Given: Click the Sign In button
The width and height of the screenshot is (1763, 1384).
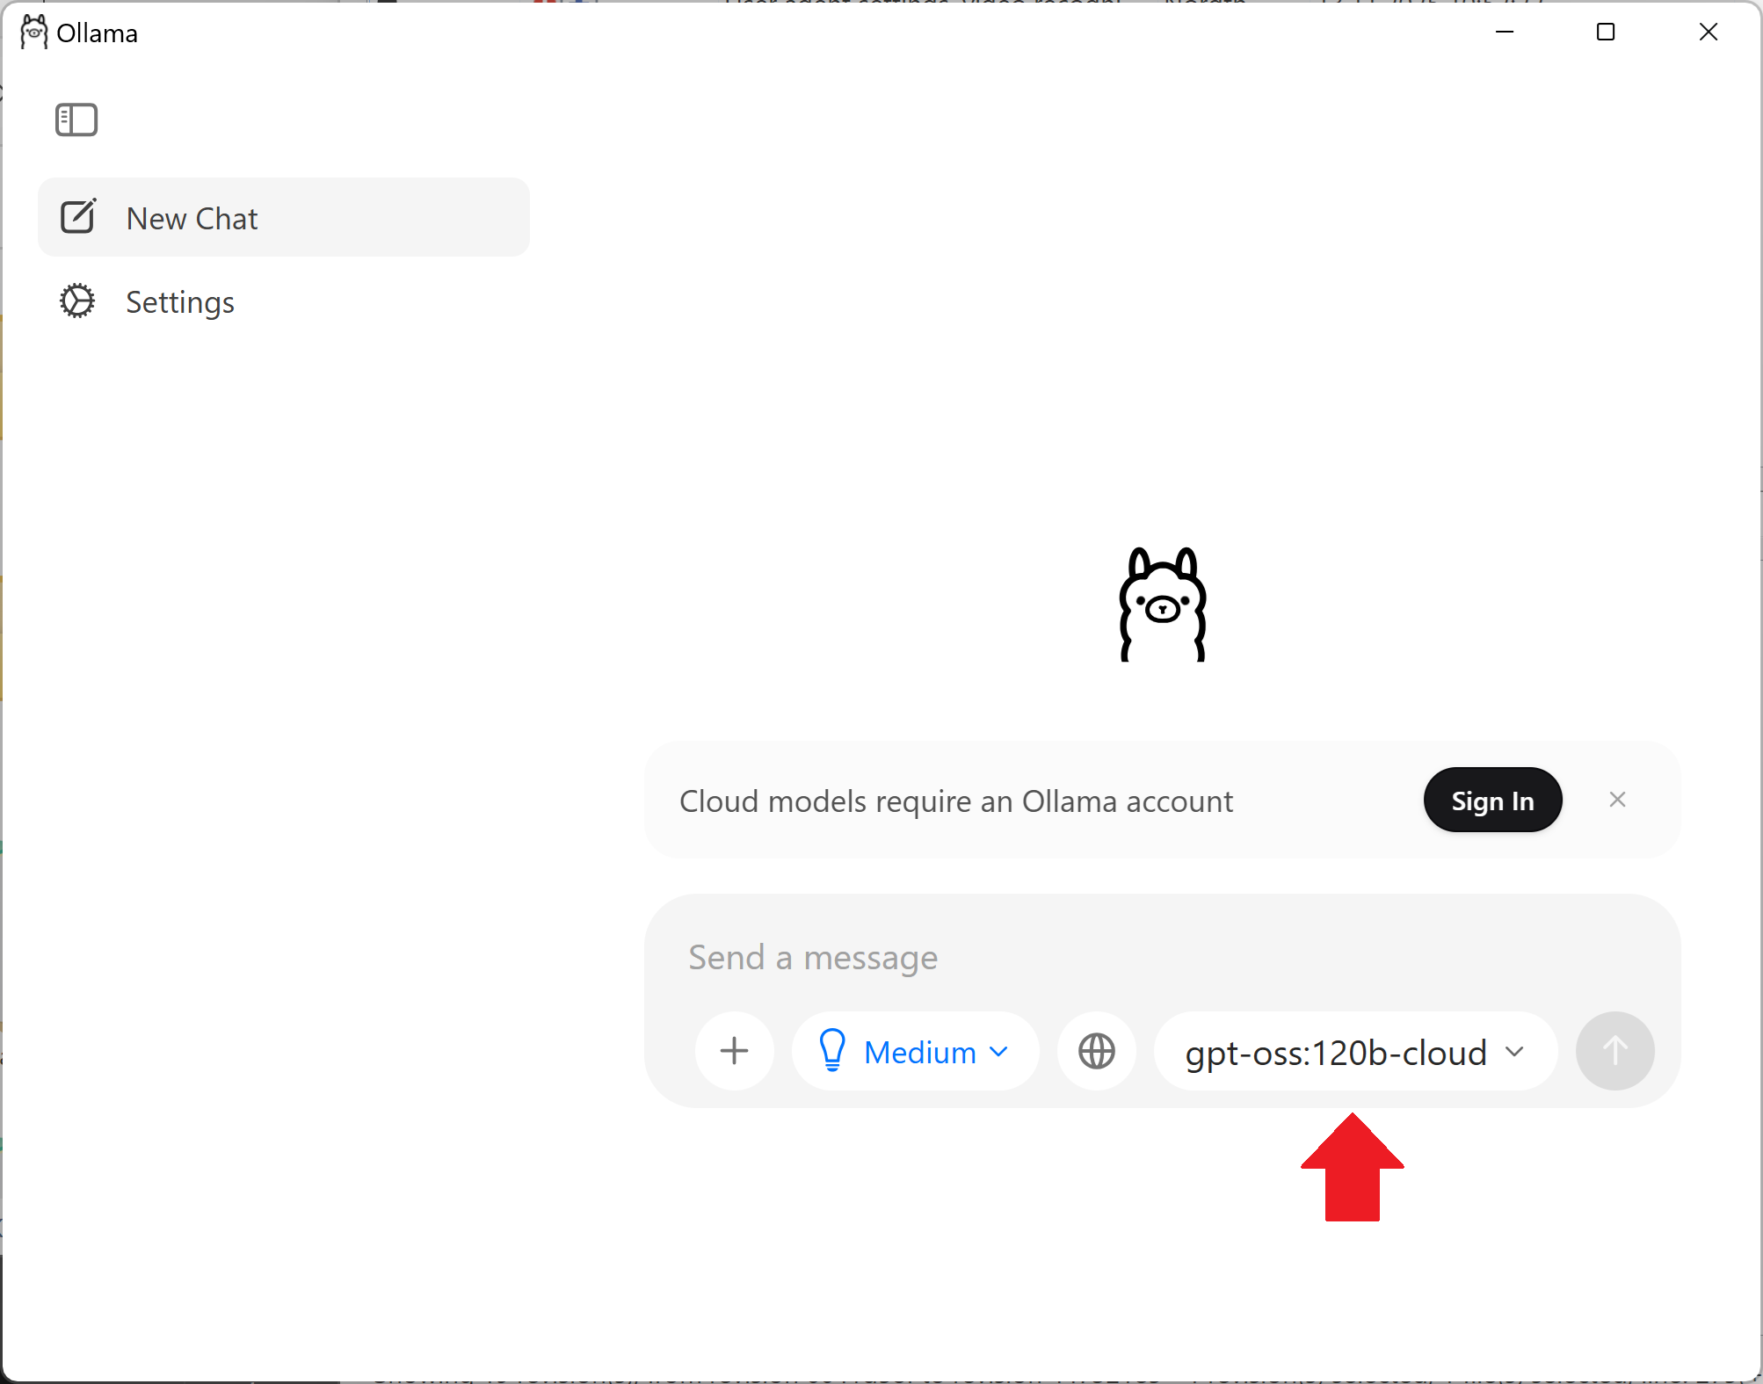Looking at the screenshot, I should pyautogui.click(x=1492, y=801).
